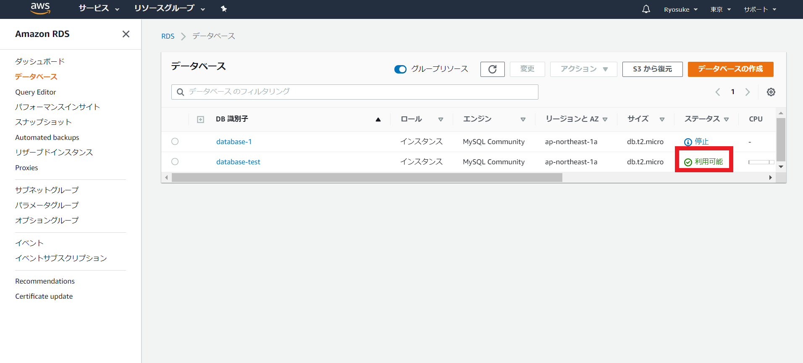The image size is (803, 363).
Task: Select the database-test radio button
Action: tap(175, 162)
